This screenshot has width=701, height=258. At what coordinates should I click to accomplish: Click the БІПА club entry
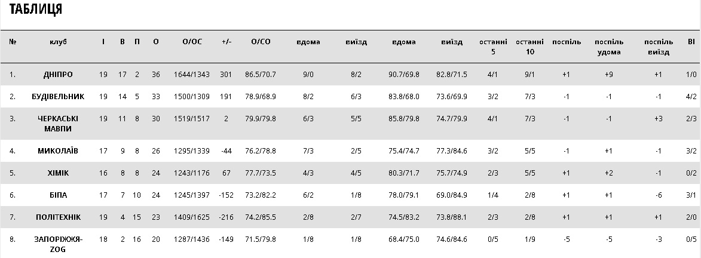[x=59, y=195]
